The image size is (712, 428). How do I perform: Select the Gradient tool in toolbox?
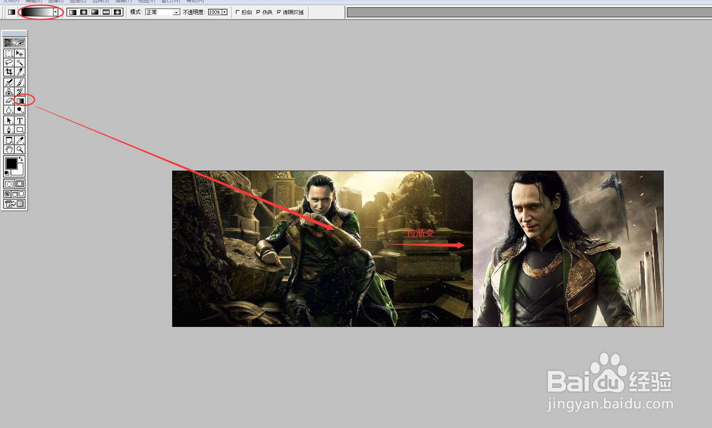(20, 101)
